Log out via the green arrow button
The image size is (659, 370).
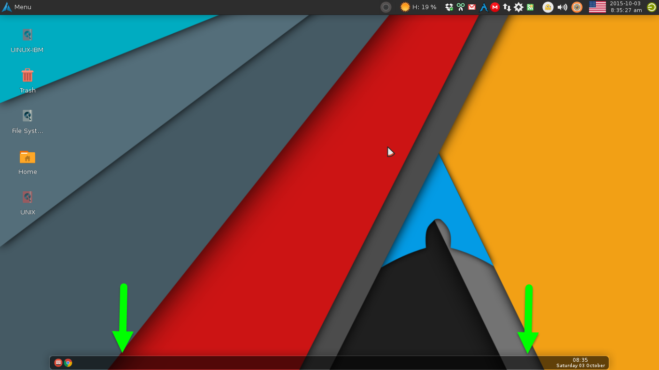652,7
